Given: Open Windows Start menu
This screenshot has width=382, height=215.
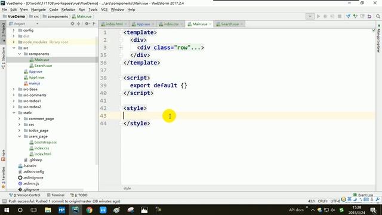Looking at the screenshot, I should [7, 210].
